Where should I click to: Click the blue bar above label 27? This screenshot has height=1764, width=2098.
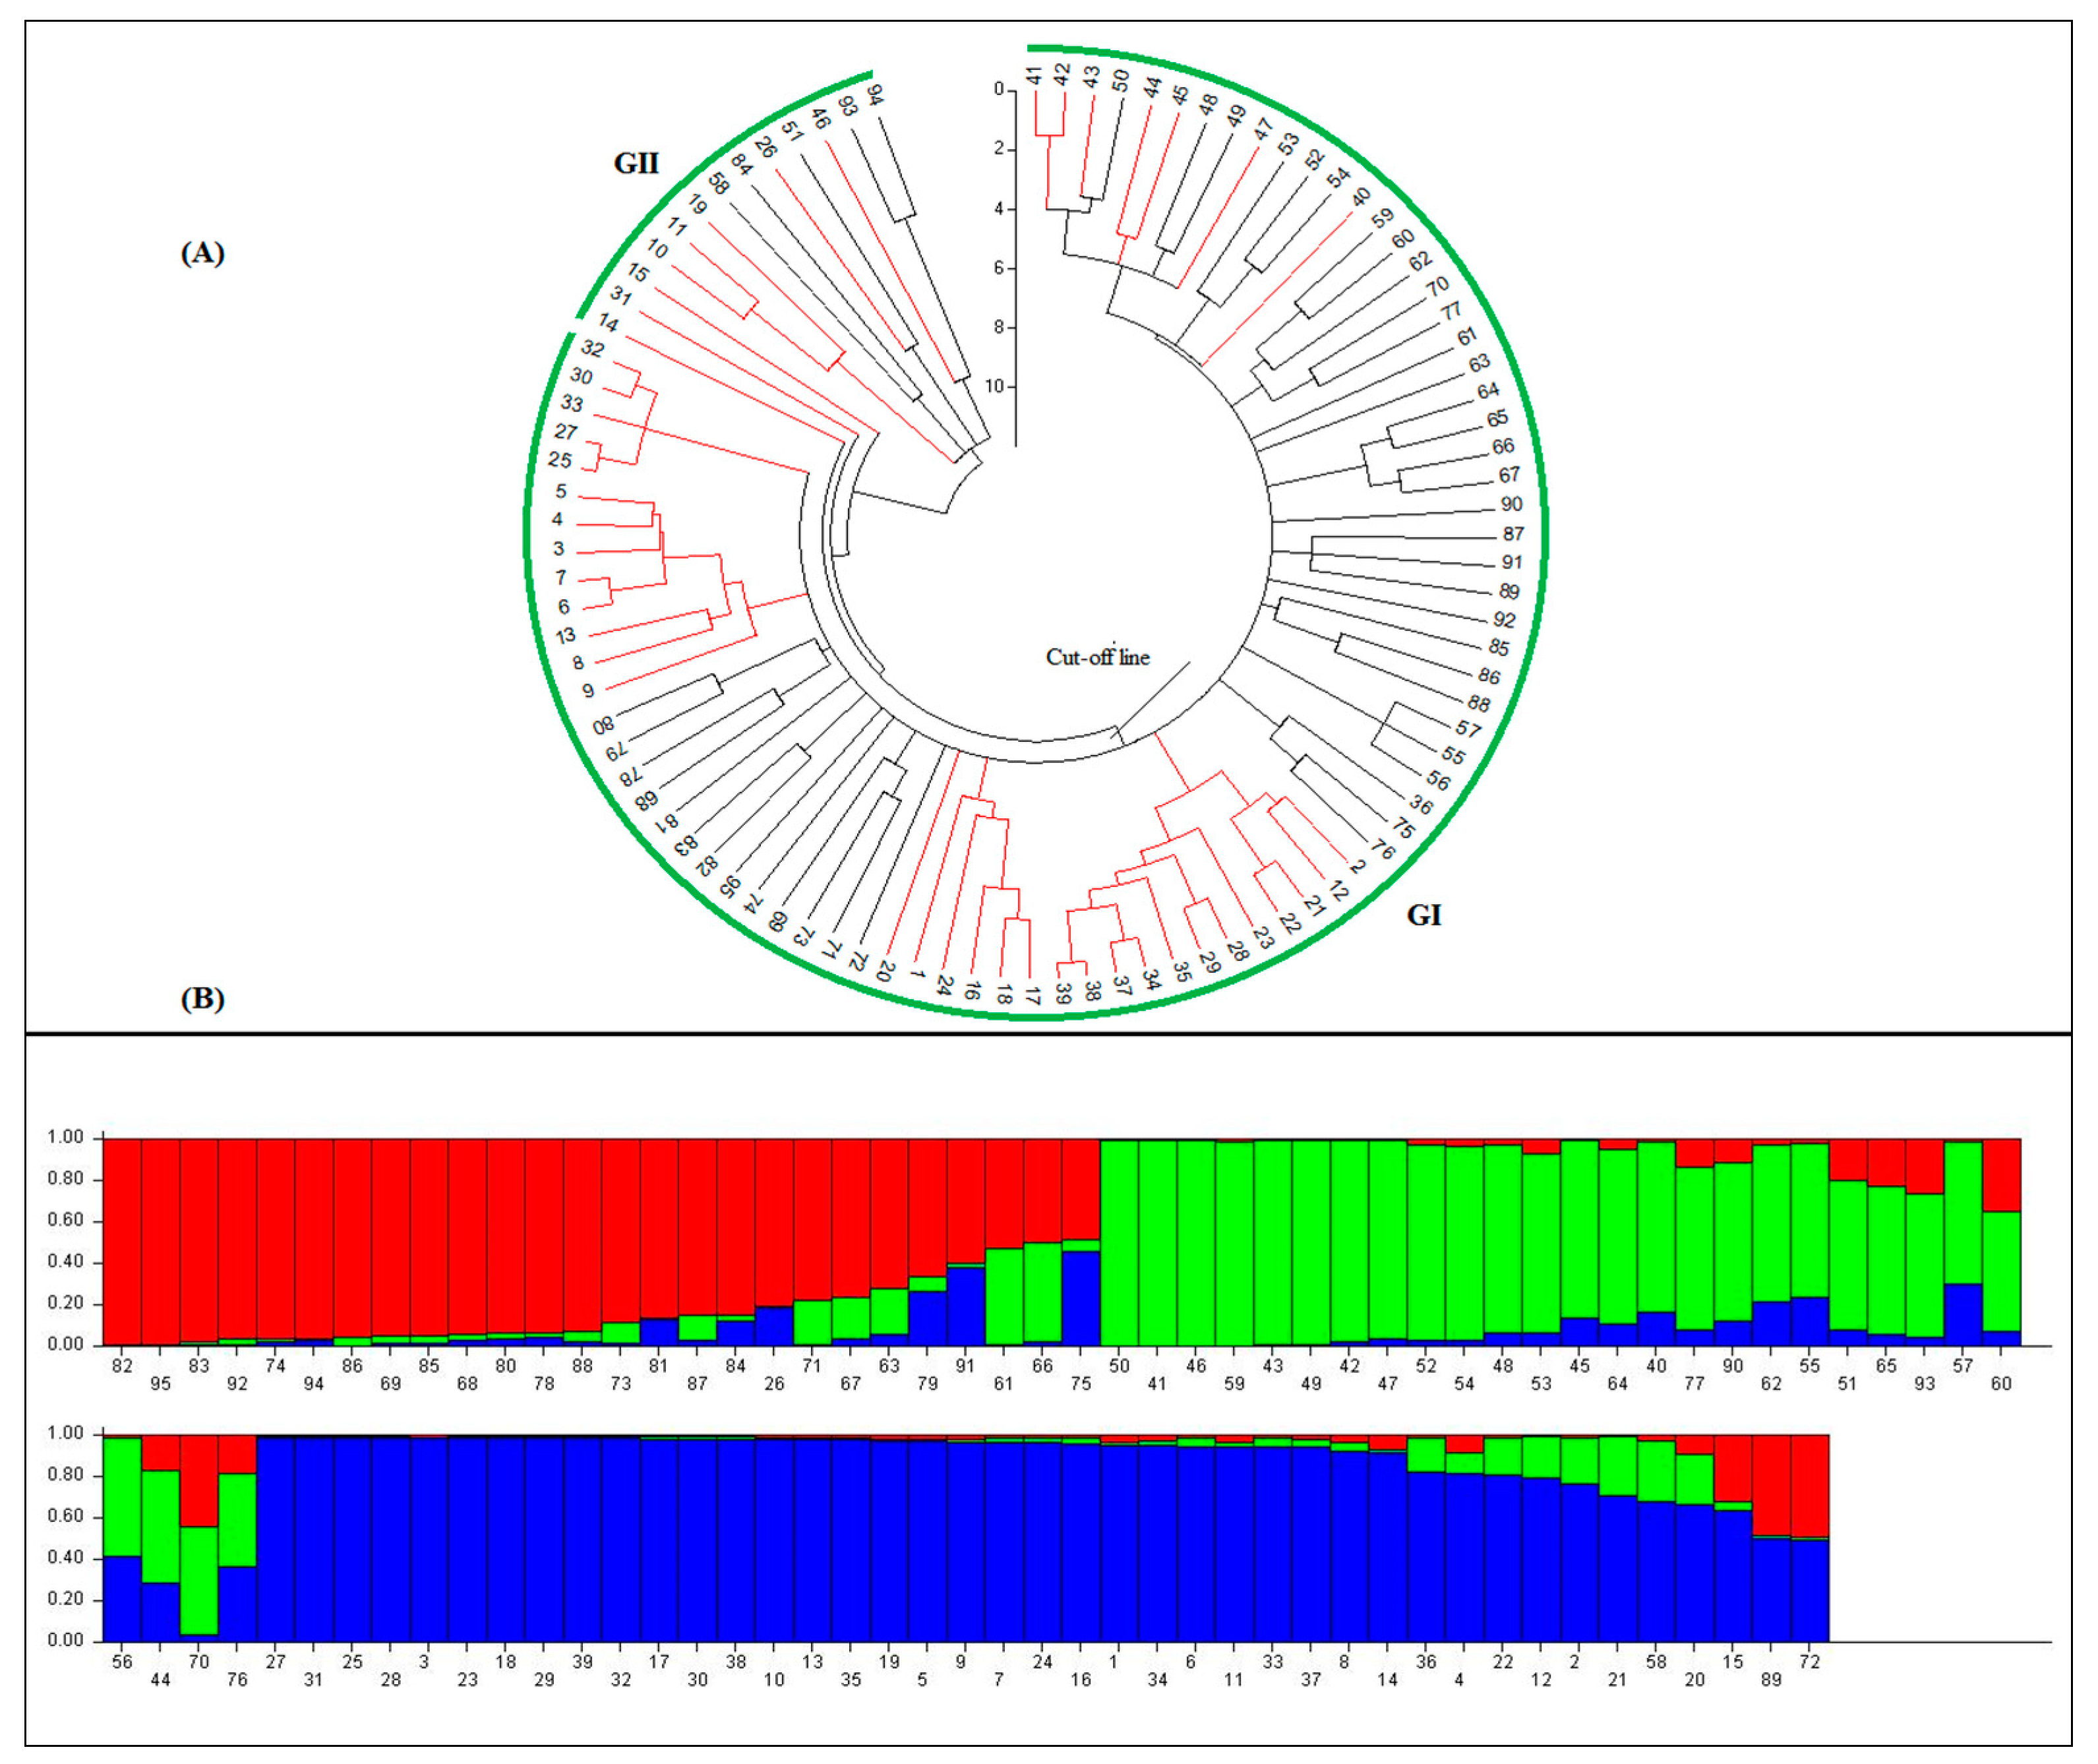click(x=275, y=1540)
